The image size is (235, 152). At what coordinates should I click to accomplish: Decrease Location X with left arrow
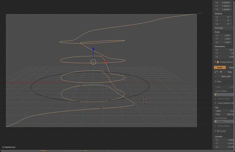pos(215,3)
